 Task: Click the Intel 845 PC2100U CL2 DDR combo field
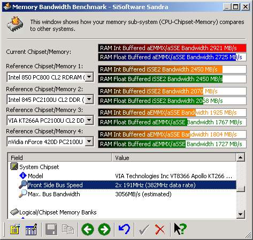50,99
